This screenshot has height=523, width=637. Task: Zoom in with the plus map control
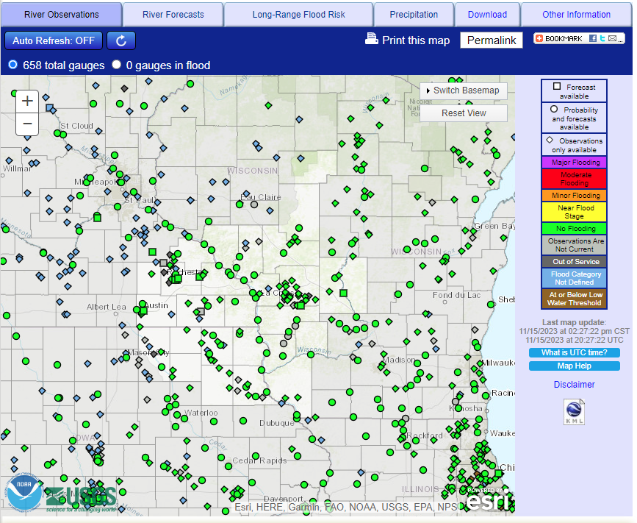[x=26, y=101]
